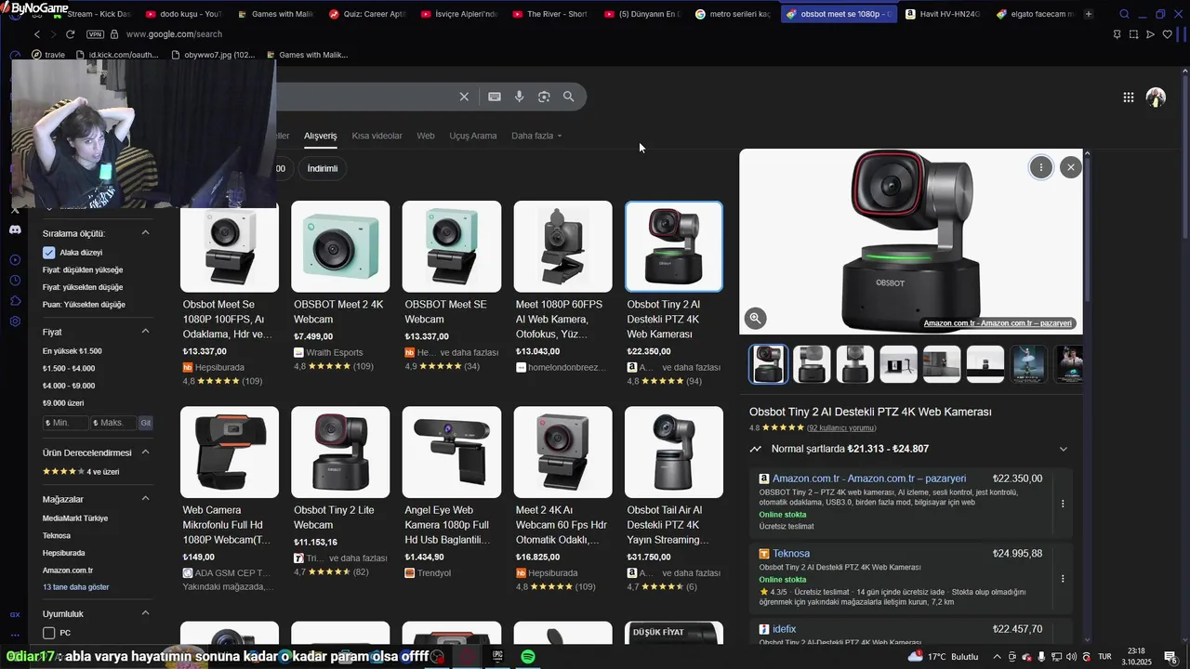Show hidden system tray icons
This screenshot has height=669, width=1190.
coord(998,656)
